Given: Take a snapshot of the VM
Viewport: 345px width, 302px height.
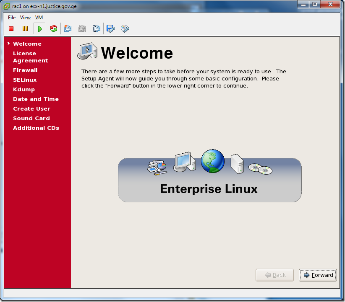Looking at the screenshot, I should pyautogui.click(x=68, y=28).
